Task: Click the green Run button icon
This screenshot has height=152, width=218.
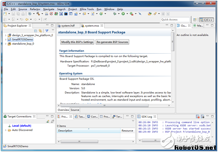Action: coord(123,14)
